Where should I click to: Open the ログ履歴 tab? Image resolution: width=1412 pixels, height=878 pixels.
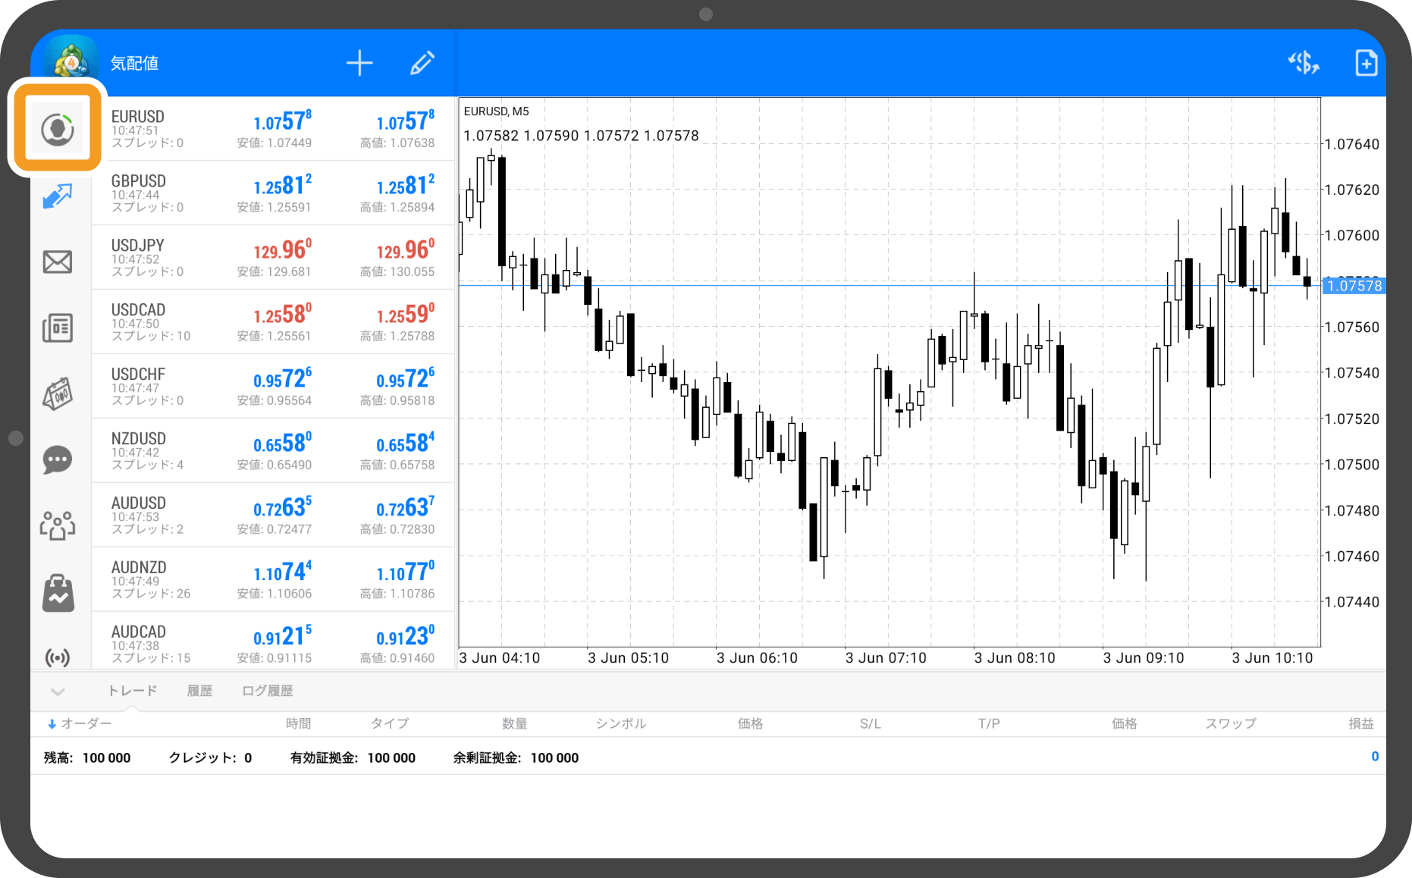point(267,691)
